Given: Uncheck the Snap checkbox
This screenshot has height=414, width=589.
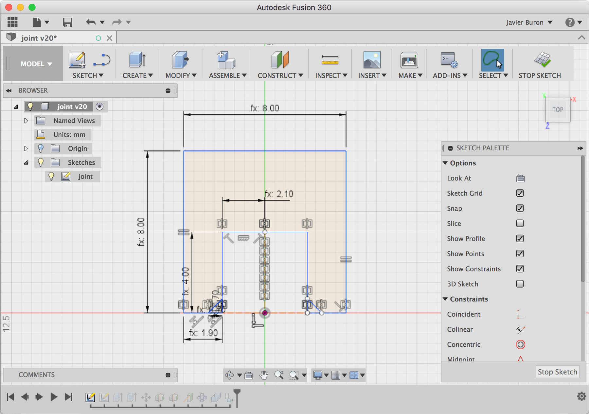Looking at the screenshot, I should [520, 208].
